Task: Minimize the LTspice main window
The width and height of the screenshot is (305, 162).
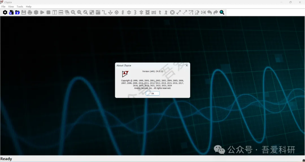Action: pyautogui.click(x=281, y=2)
